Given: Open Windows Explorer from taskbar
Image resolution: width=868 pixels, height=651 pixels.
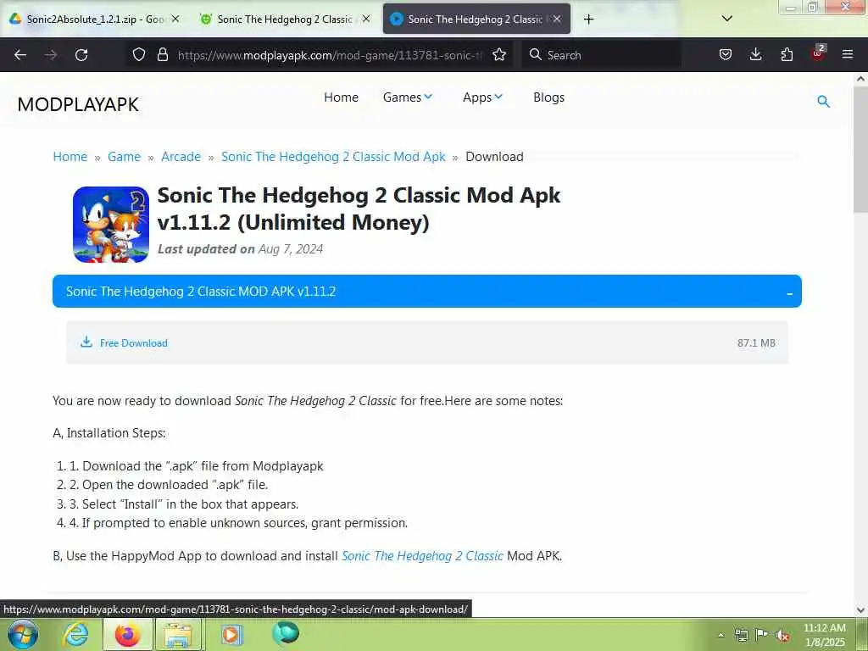Looking at the screenshot, I should tap(178, 635).
